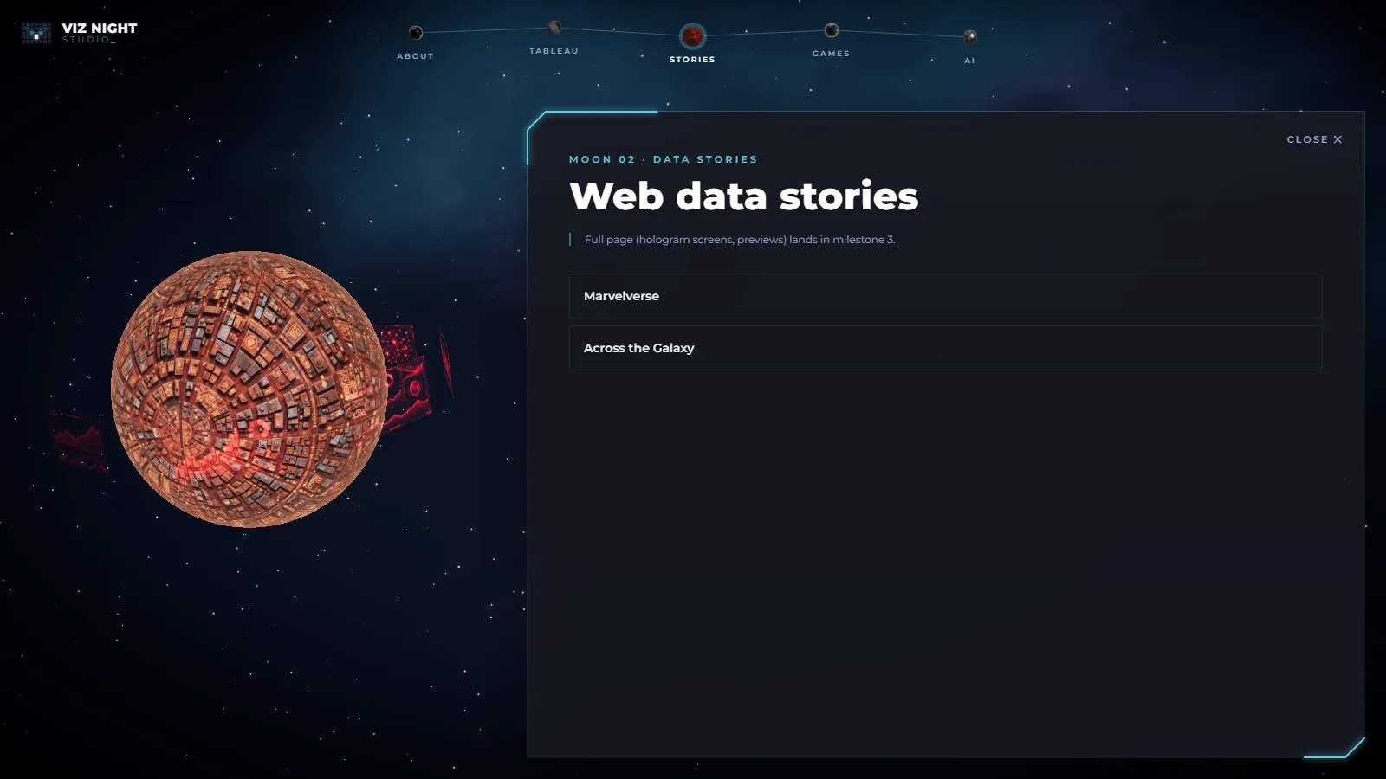Click the MOON 02 · DATA STORIES label
The height and width of the screenshot is (779, 1386).
(x=663, y=159)
